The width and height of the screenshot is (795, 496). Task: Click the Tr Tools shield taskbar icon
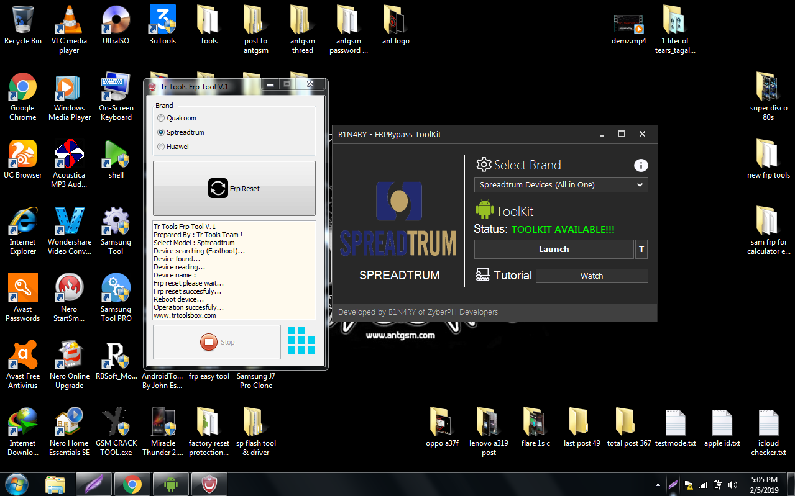209,484
